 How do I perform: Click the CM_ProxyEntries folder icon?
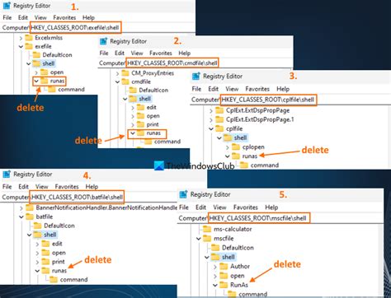[125, 73]
